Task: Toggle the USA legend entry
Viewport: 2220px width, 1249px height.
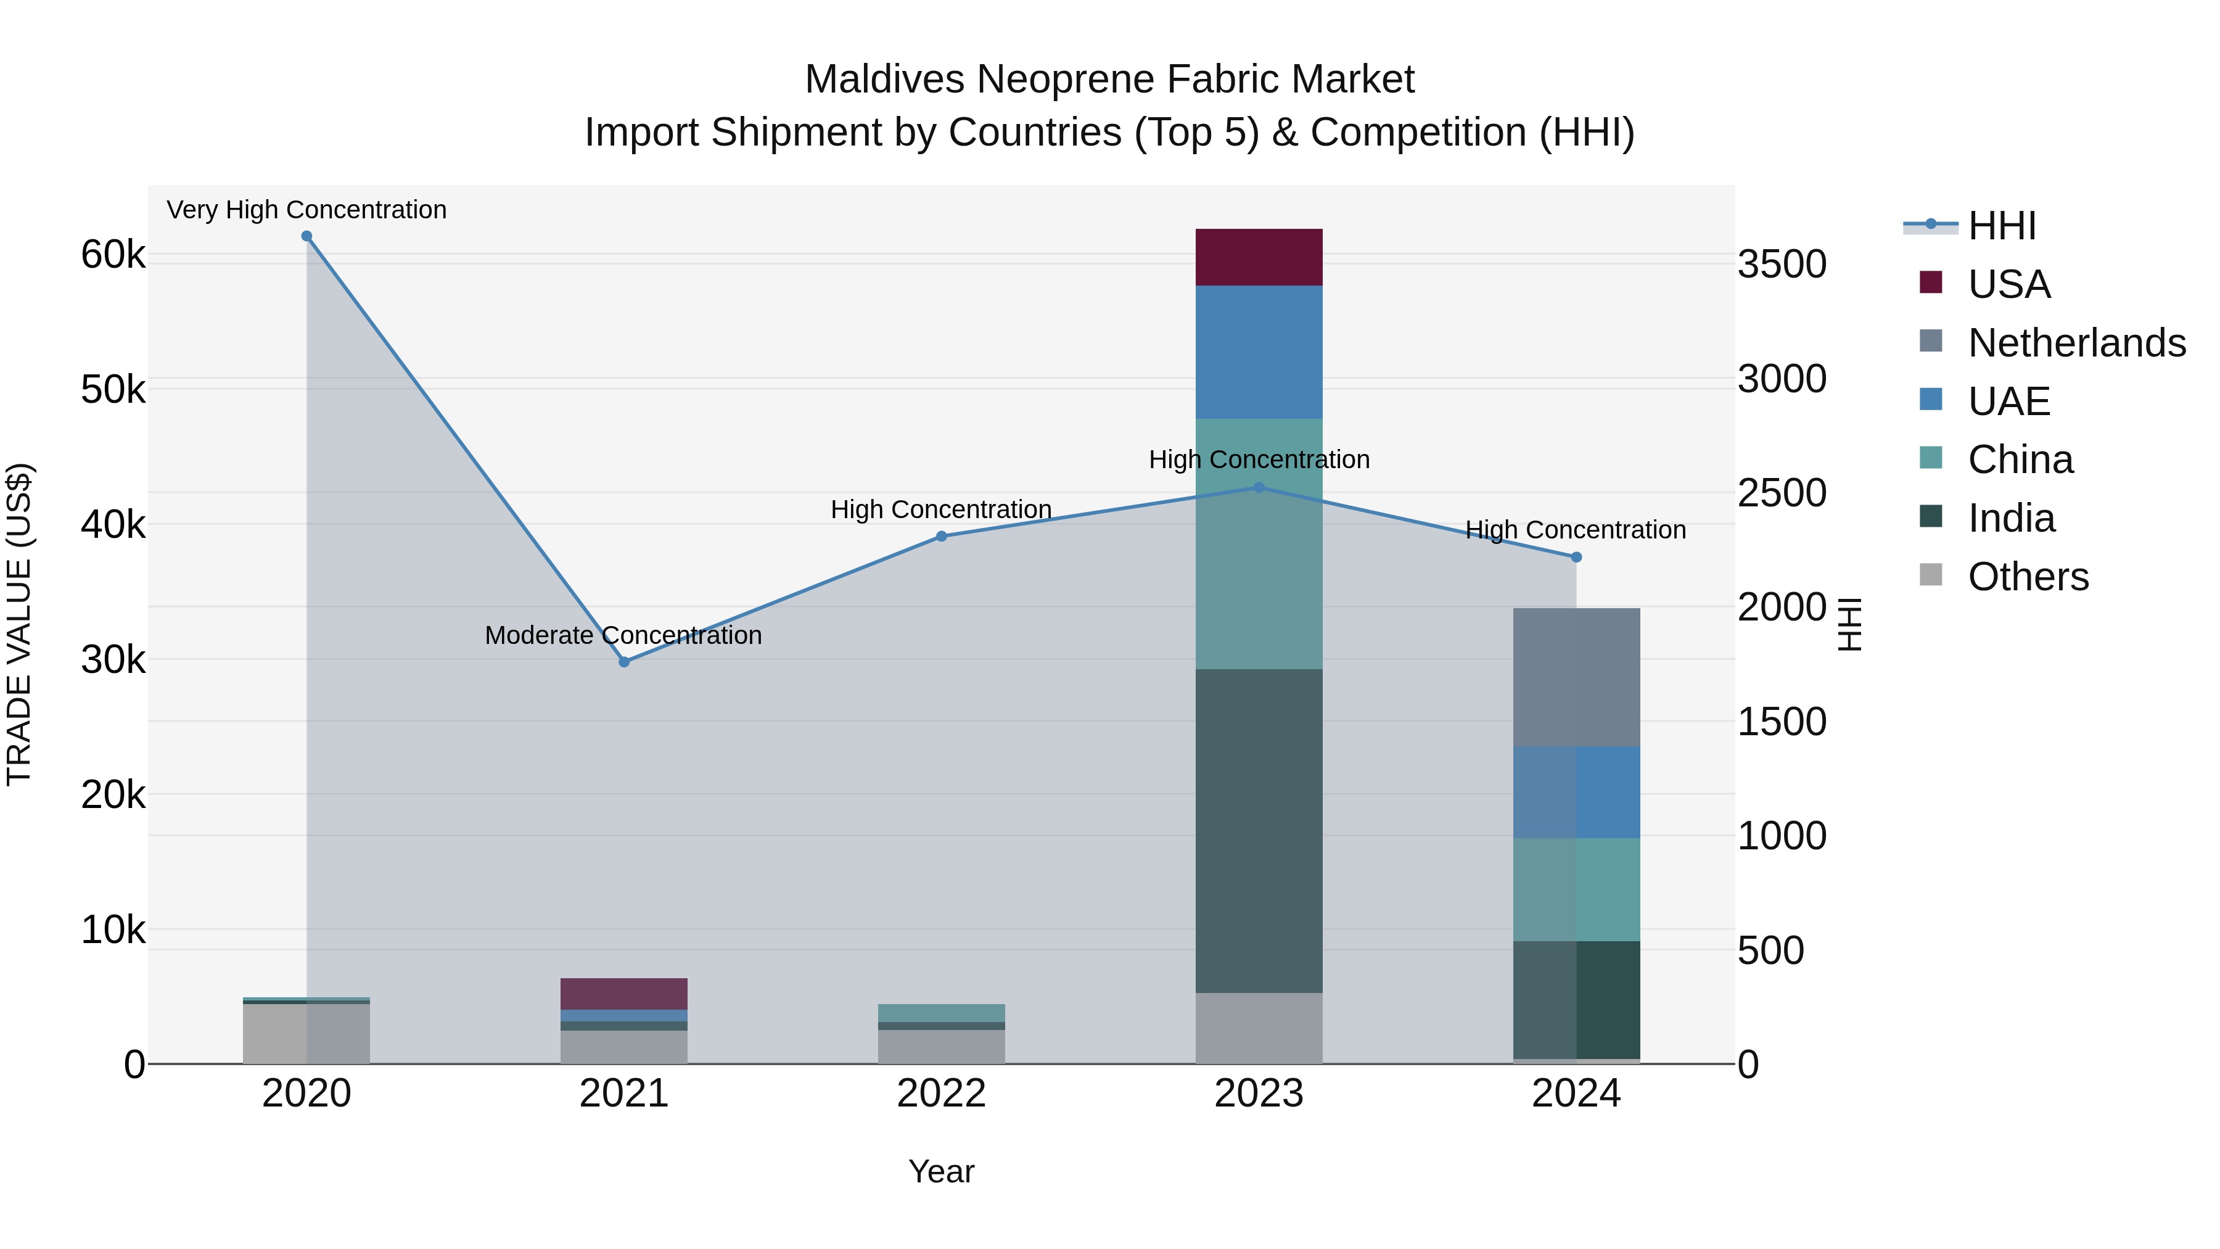Action: pyautogui.click(x=1984, y=284)
